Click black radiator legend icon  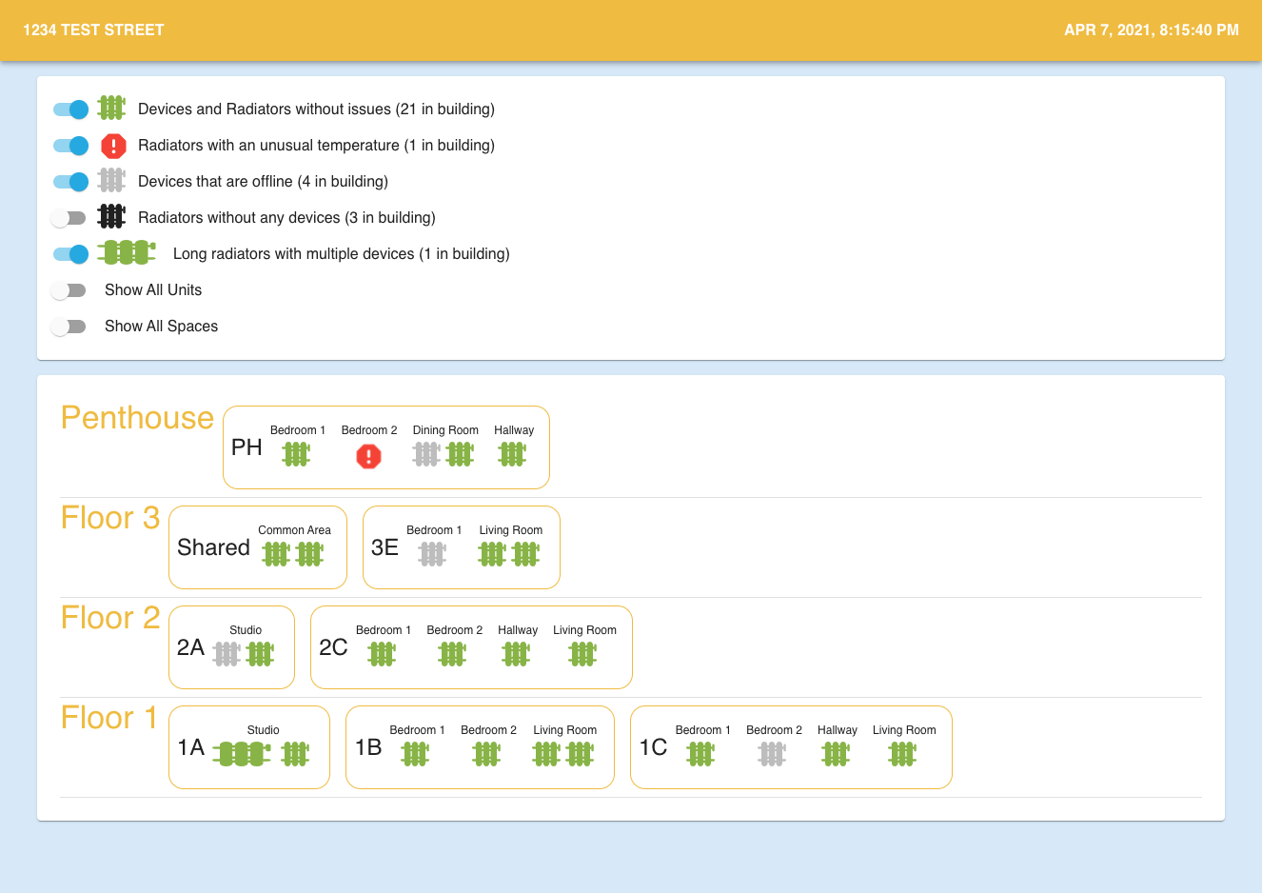[111, 216]
